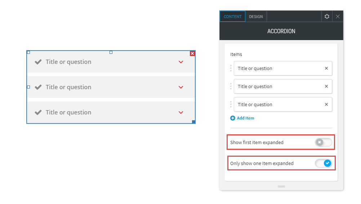Click the blue plus icon beside Add Item
This screenshot has height=204, width=361.
(x=233, y=118)
